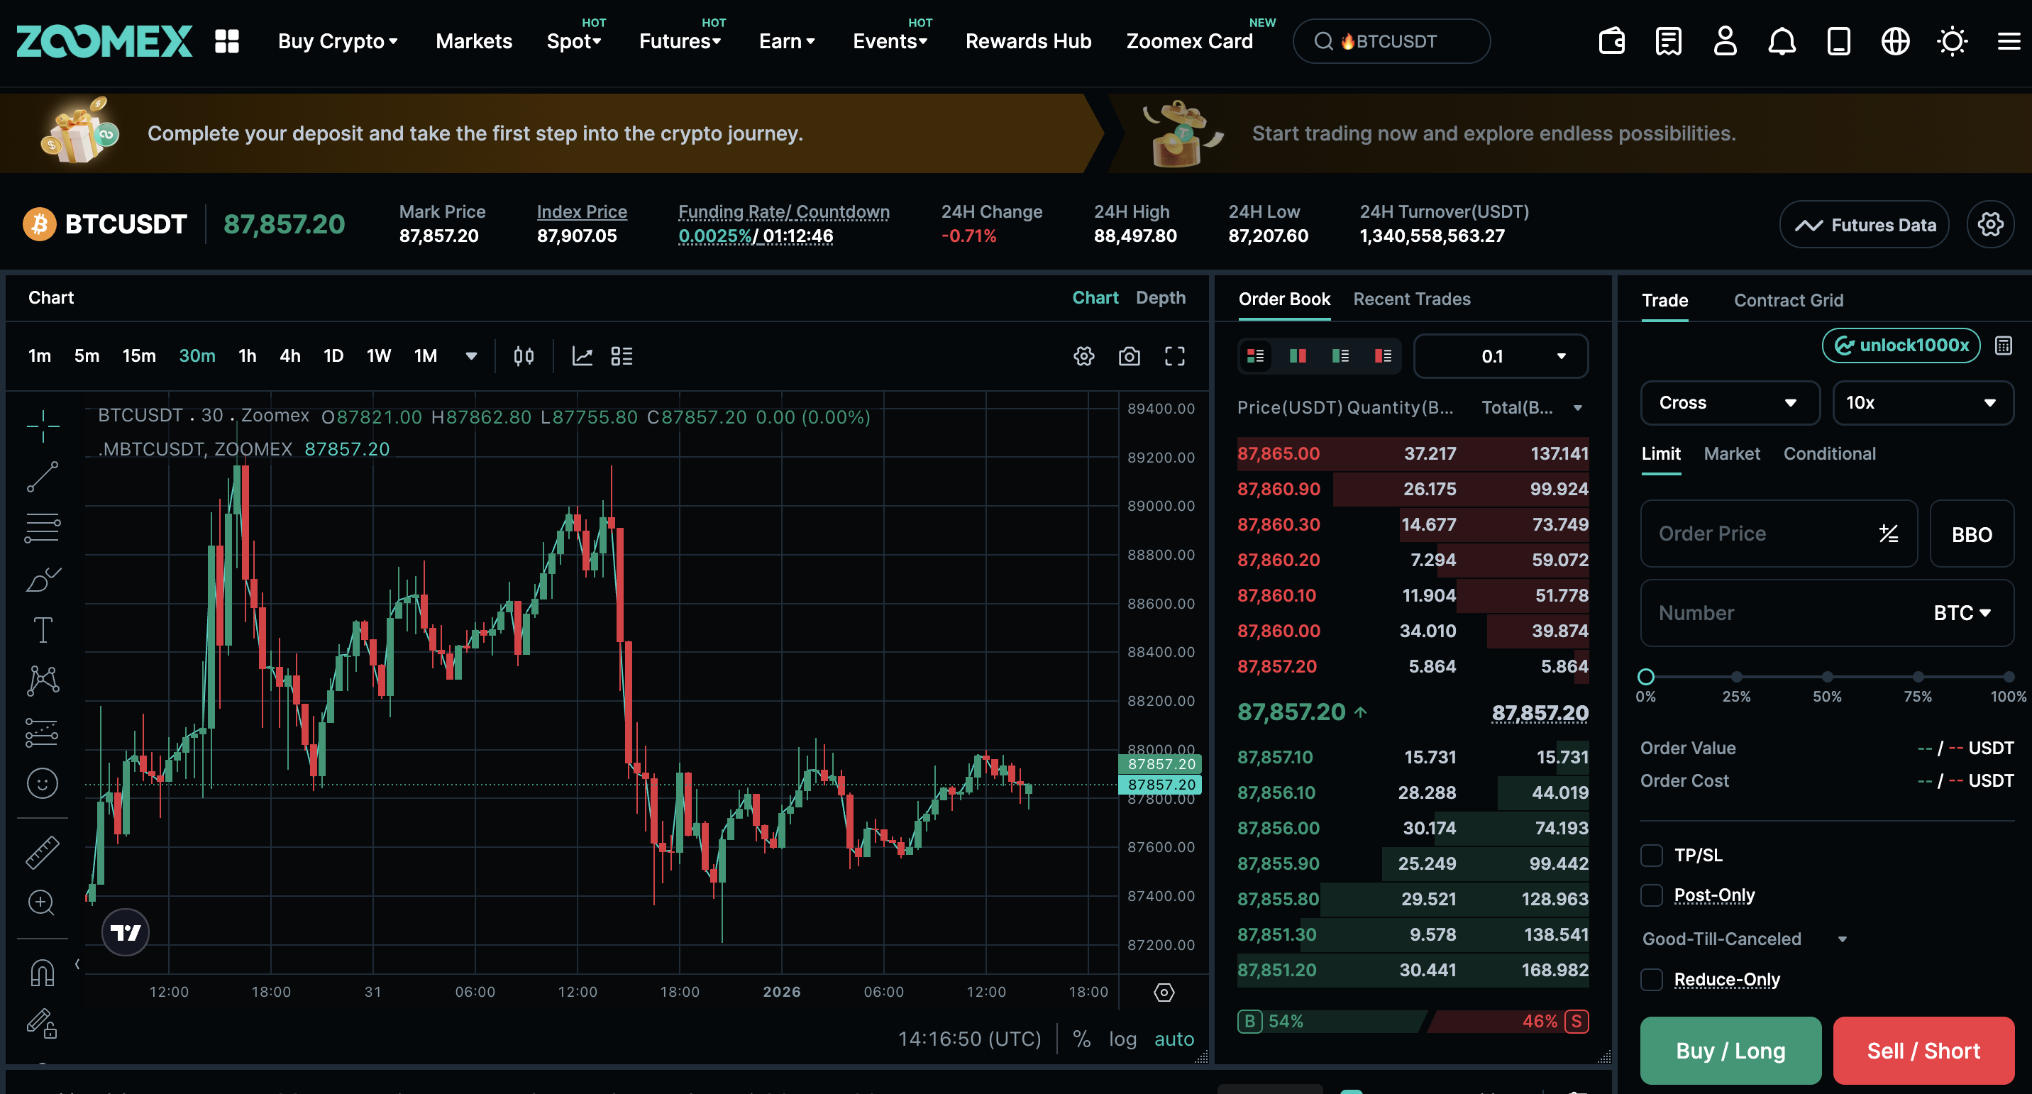The image size is (2032, 1094).
Task: Select the ruler measure tool
Action: click(x=43, y=852)
